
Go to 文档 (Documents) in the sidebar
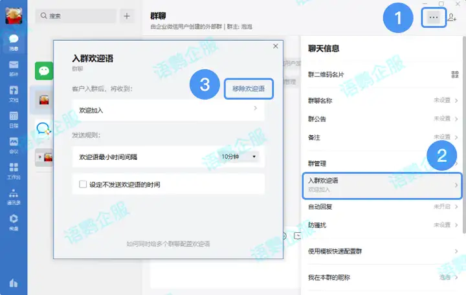pyautogui.click(x=14, y=93)
